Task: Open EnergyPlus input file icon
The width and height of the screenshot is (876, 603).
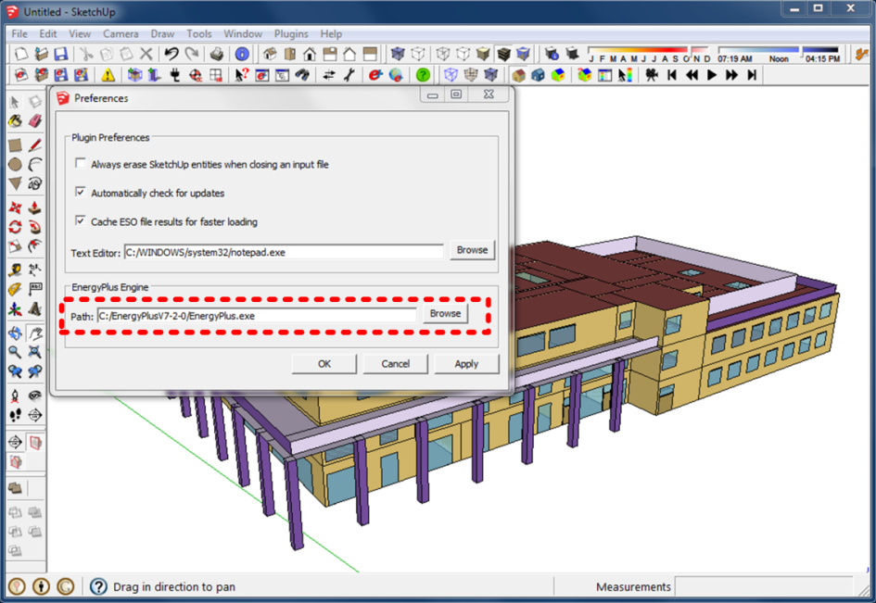Action: [x=41, y=75]
